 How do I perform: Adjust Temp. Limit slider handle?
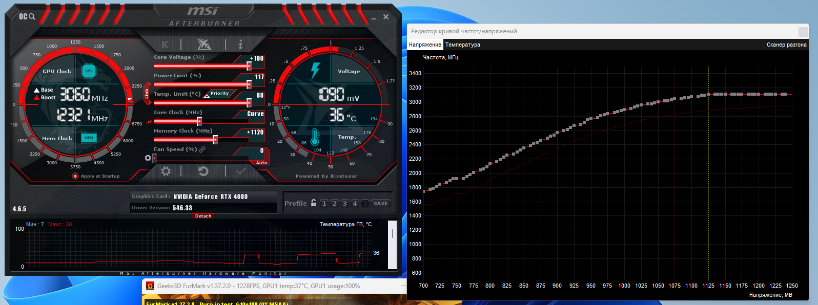point(249,102)
